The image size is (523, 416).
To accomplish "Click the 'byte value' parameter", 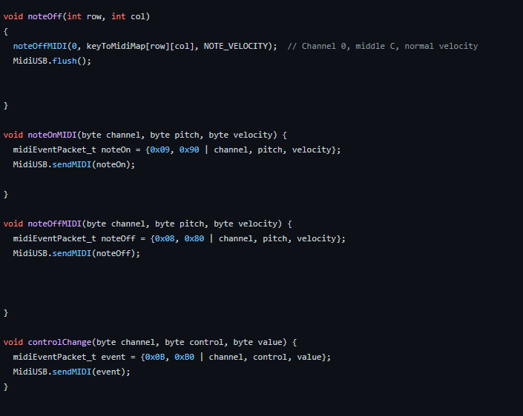I will [x=260, y=342].
